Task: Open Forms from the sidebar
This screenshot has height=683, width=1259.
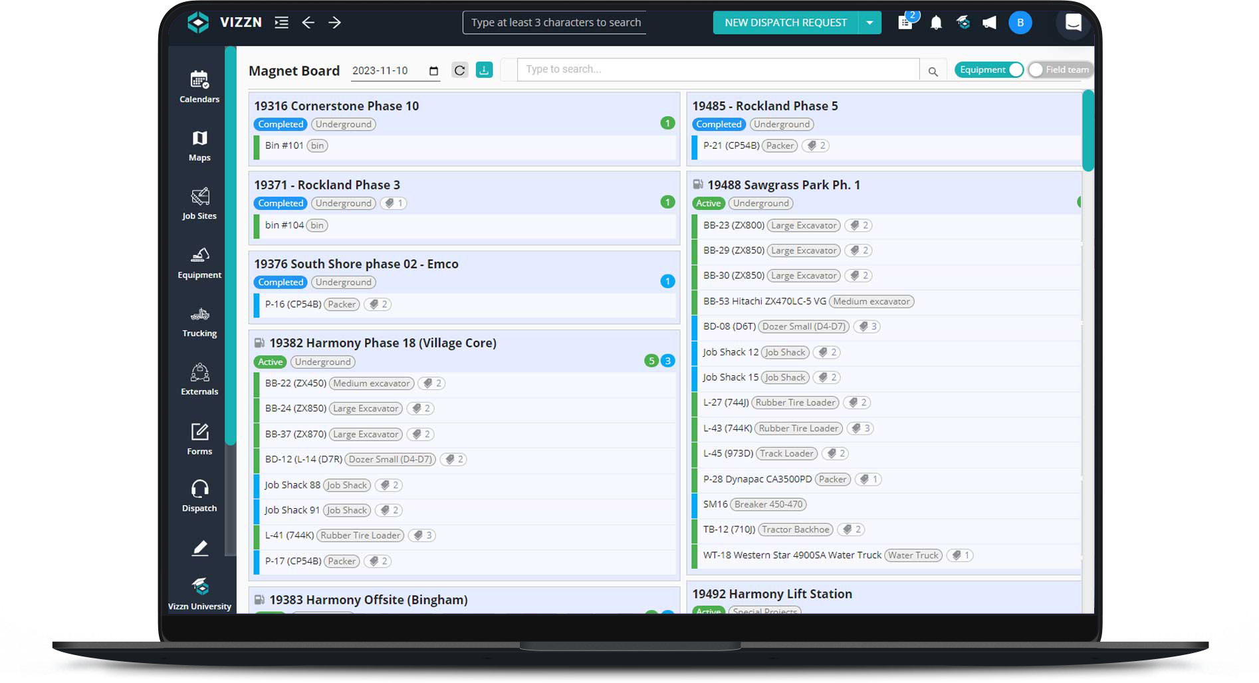Action: tap(199, 439)
